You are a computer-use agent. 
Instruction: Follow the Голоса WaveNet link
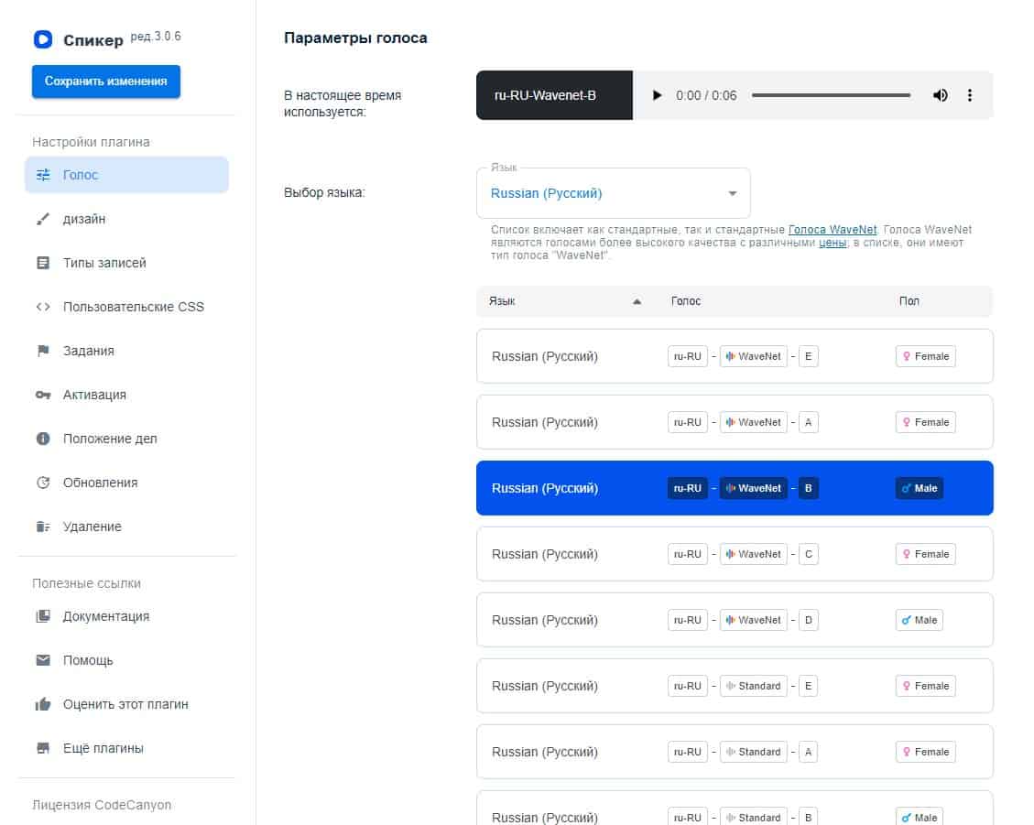(x=833, y=230)
